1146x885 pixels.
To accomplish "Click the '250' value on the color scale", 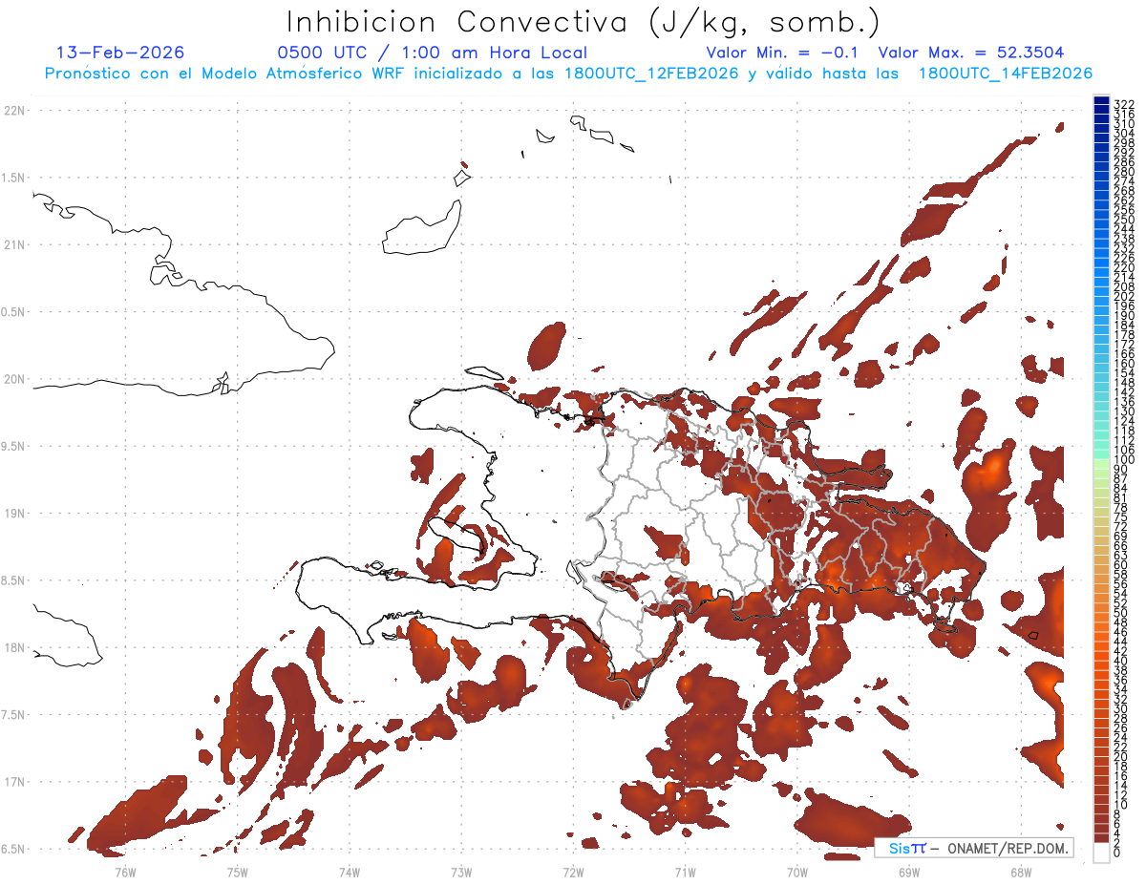I will (x=1124, y=220).
